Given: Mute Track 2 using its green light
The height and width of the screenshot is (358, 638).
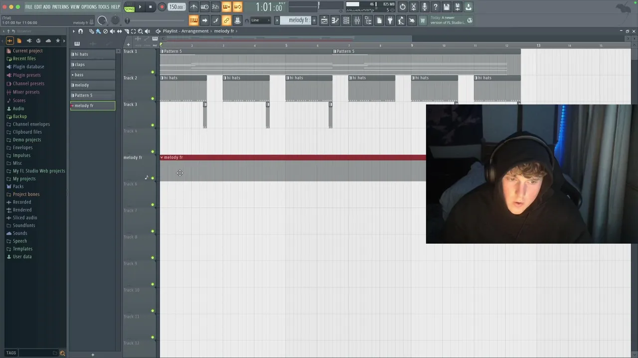Looking at the screenshot, I should [153, 98].
